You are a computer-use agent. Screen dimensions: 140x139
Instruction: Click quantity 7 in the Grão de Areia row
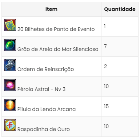[x=105, y=46]
